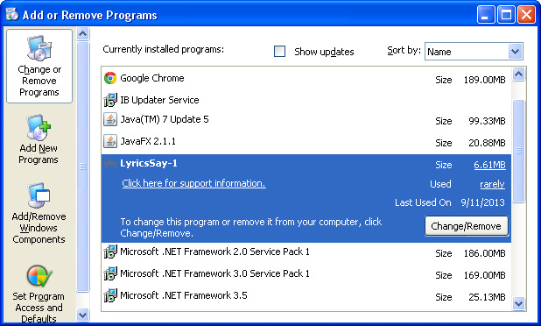Open the support information link
This screenshot has height=326, width=541.
point(193,183)
